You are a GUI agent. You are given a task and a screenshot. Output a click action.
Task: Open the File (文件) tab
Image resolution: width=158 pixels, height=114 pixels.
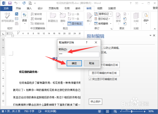(x=6, y=8)
